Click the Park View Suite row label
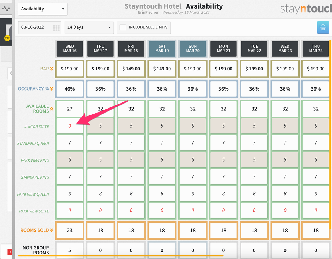Screen dimensions: 332x259 click(34, 211)
